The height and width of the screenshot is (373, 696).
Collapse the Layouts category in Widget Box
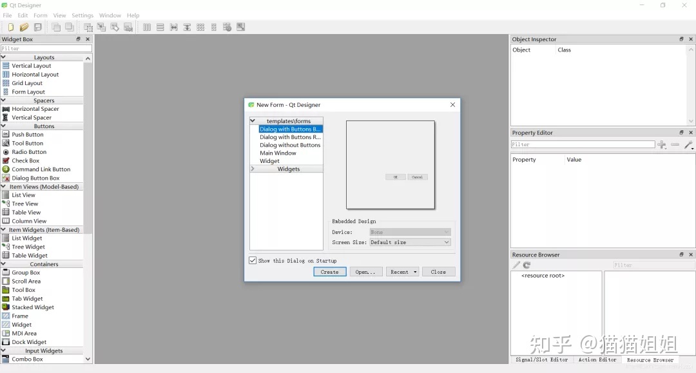point(4,57)
